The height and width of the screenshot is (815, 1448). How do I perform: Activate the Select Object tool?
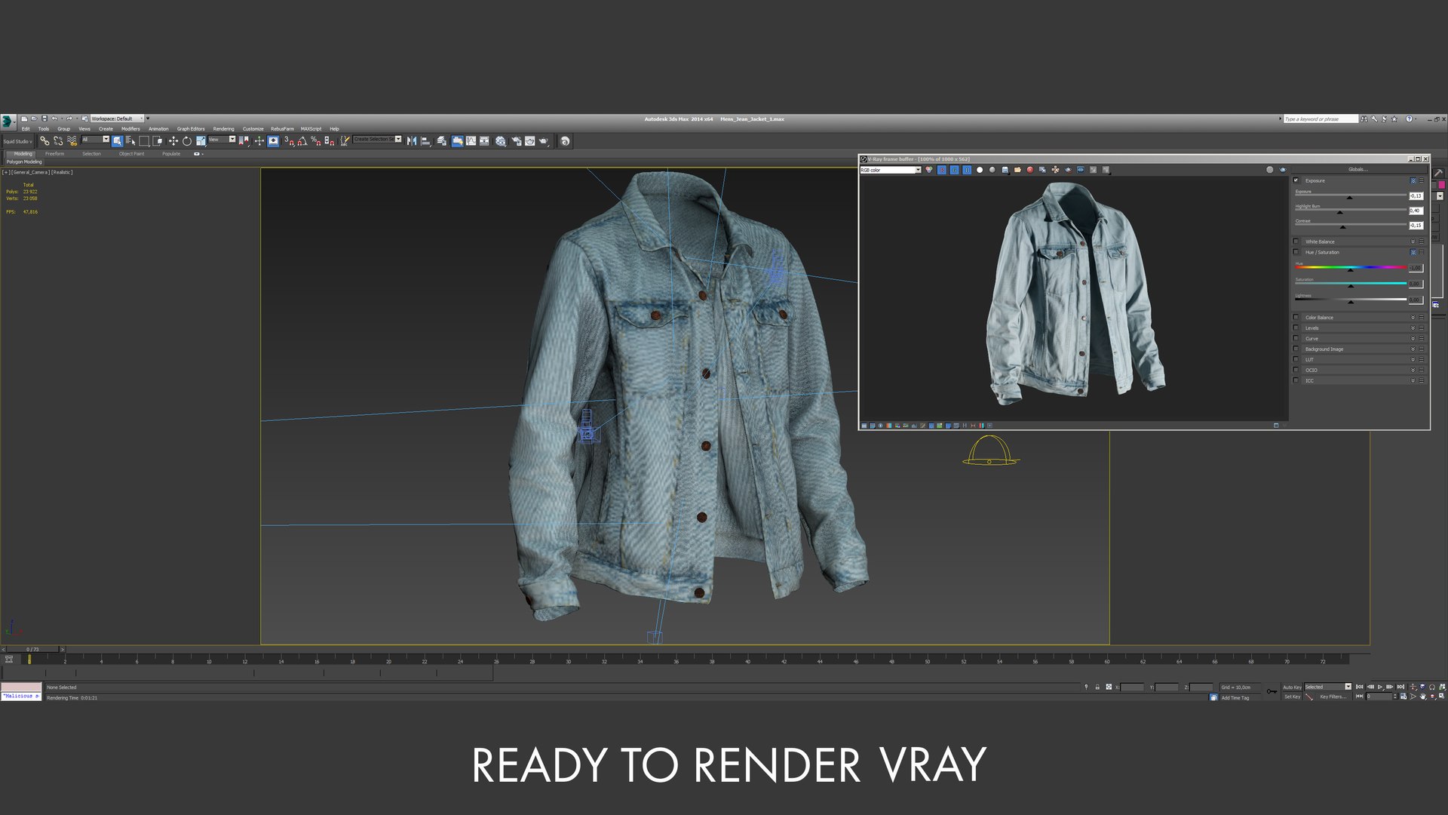click(x=117, y=141)
